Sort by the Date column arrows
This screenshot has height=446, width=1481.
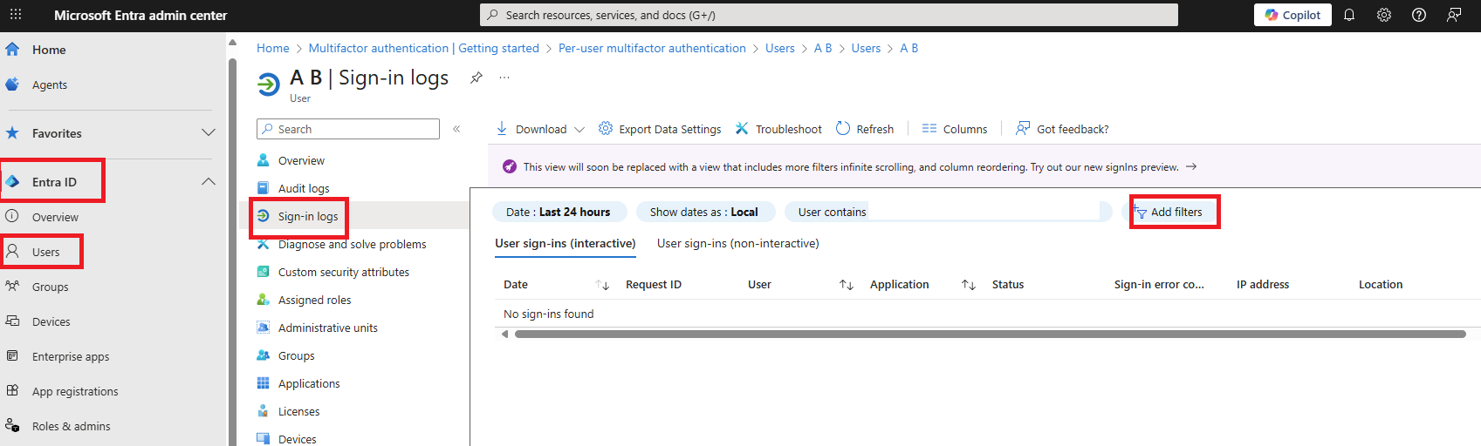tap(602, 285)
